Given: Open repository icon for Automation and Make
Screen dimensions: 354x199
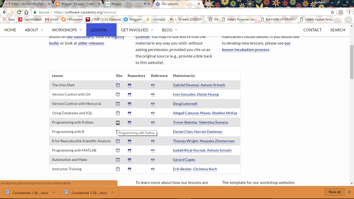Looking at the screenshot, I should (129, 160).
